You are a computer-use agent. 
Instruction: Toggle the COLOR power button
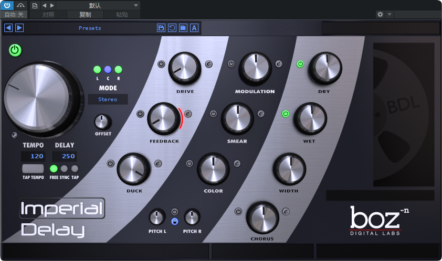190,164
